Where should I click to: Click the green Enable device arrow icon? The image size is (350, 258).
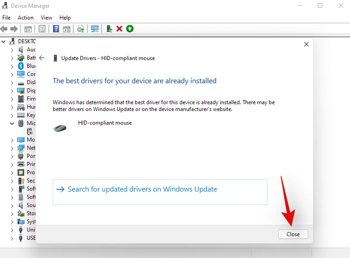tap(130, 29)
